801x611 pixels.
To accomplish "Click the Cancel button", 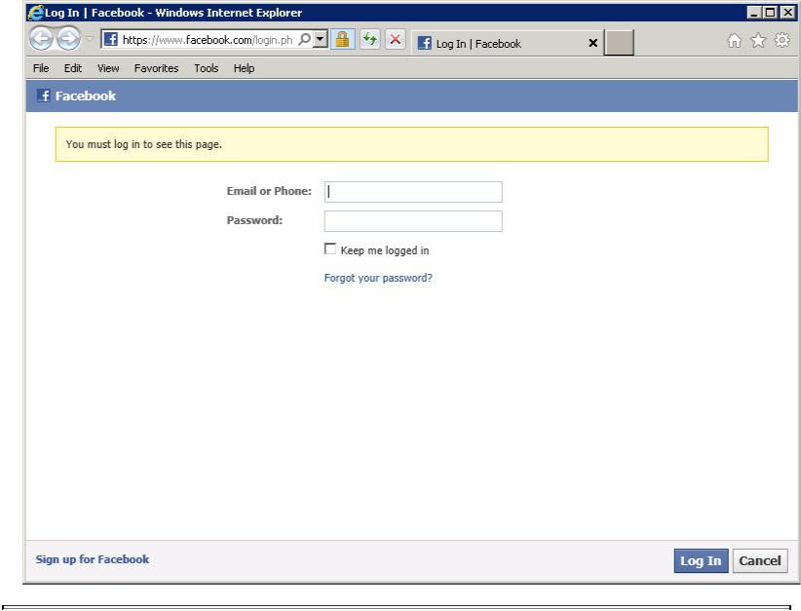I will point(760,561).
